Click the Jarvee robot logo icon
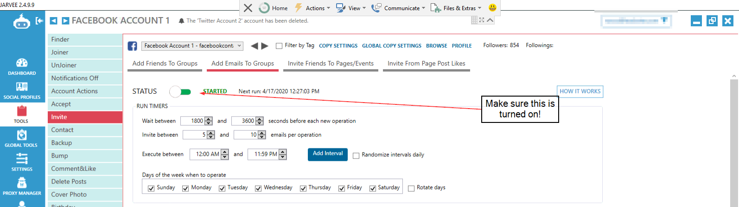 (x=22, y=21)
